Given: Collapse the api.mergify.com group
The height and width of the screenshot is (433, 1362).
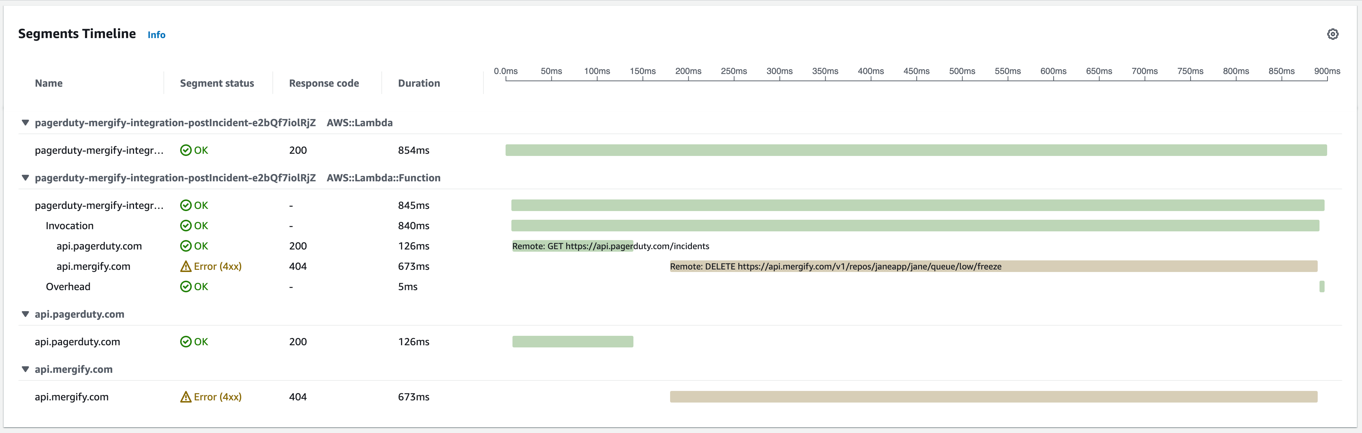Looking at the screenshot, I should point(25,369).
